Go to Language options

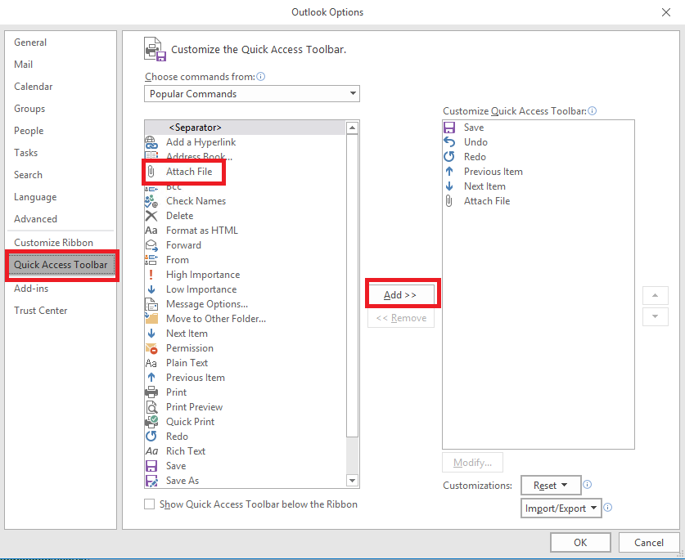coord(35,197)
